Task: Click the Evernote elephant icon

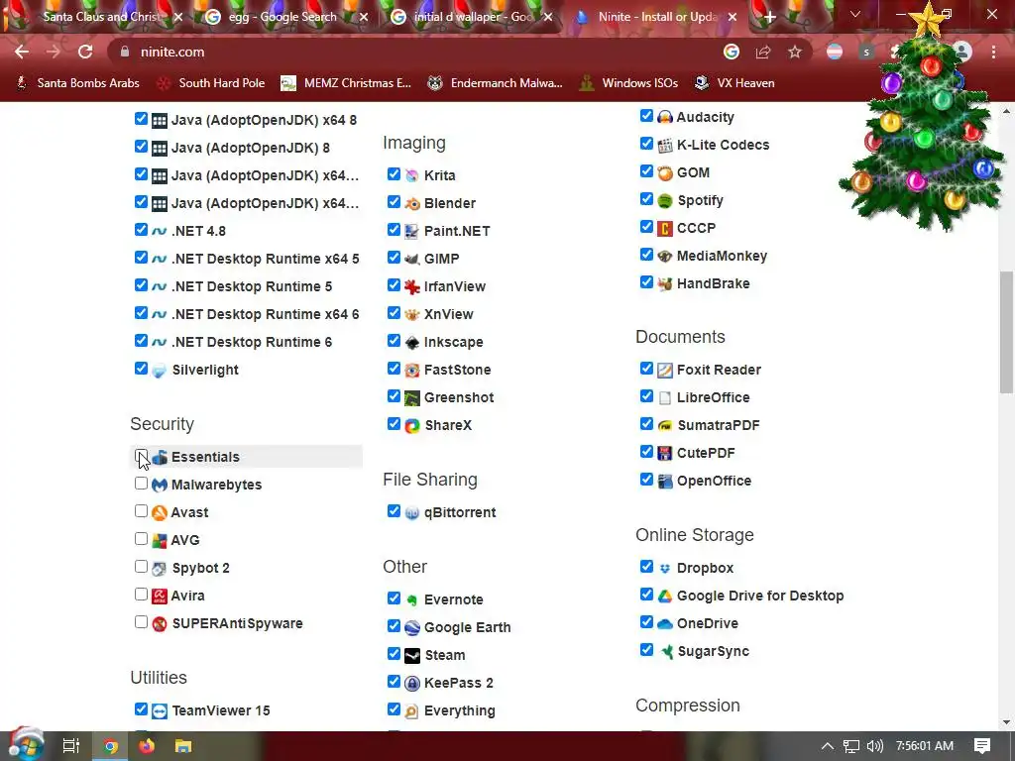Action: coord(411,599)
